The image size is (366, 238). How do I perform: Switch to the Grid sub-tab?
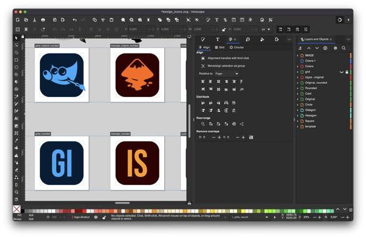click(220, 48)
